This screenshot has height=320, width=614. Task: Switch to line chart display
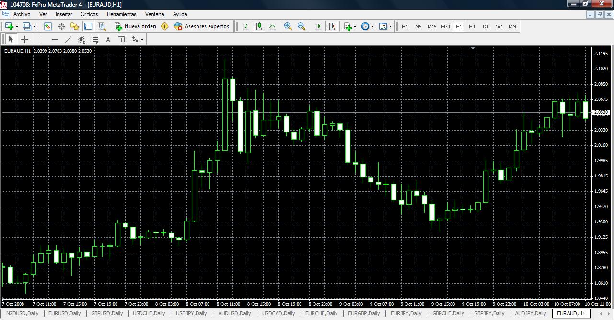[x=272, y=26]
